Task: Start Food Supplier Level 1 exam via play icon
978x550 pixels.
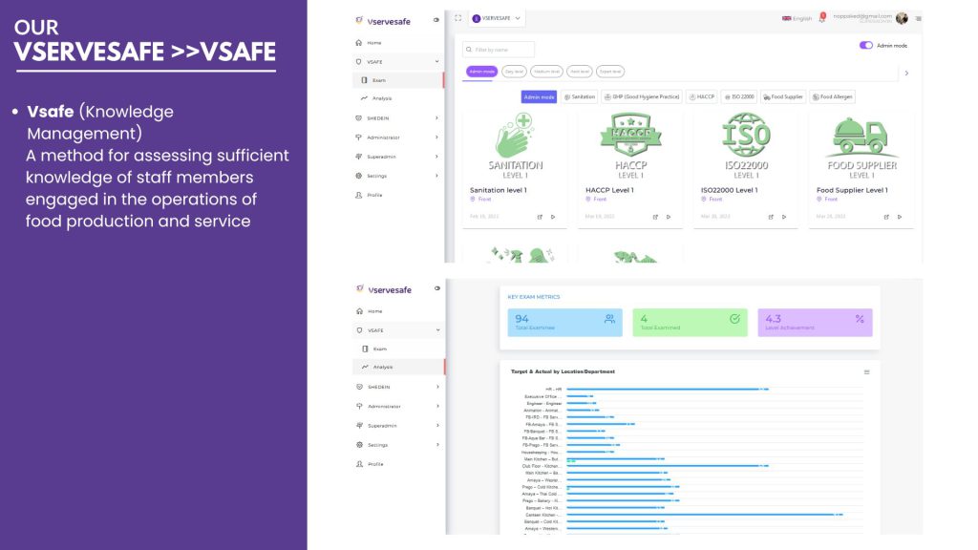Action: tap(900, 217)
